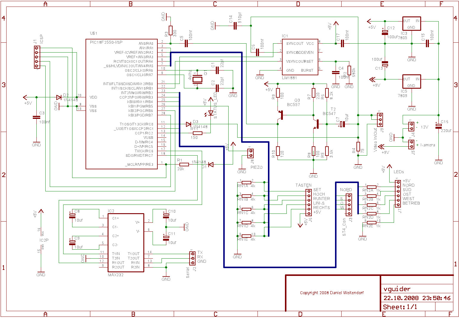
Task: Select the PIC18F2550-I/SP chip body
Action: [x=122, y=104]
